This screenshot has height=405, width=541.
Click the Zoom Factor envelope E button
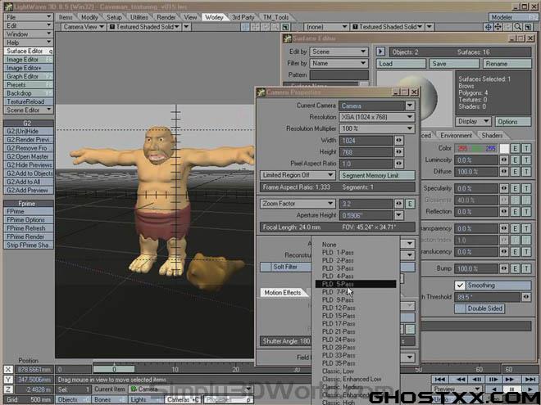click(410, 204)
